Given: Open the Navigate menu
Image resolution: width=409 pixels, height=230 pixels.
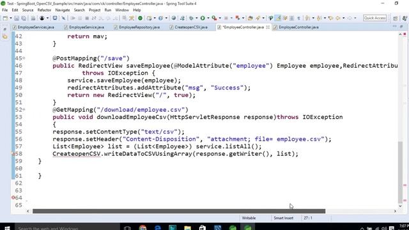Looking at the screenshot, I should pos(63,10).
